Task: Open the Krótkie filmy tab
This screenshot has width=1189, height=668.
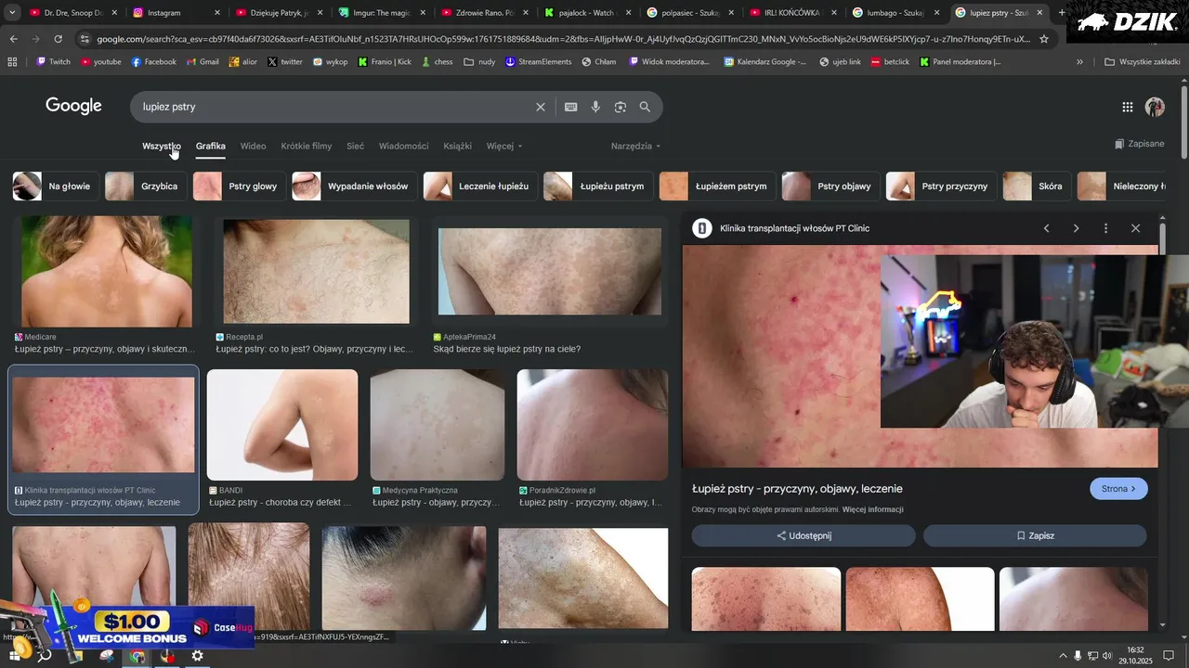Action: click(307, 146)
